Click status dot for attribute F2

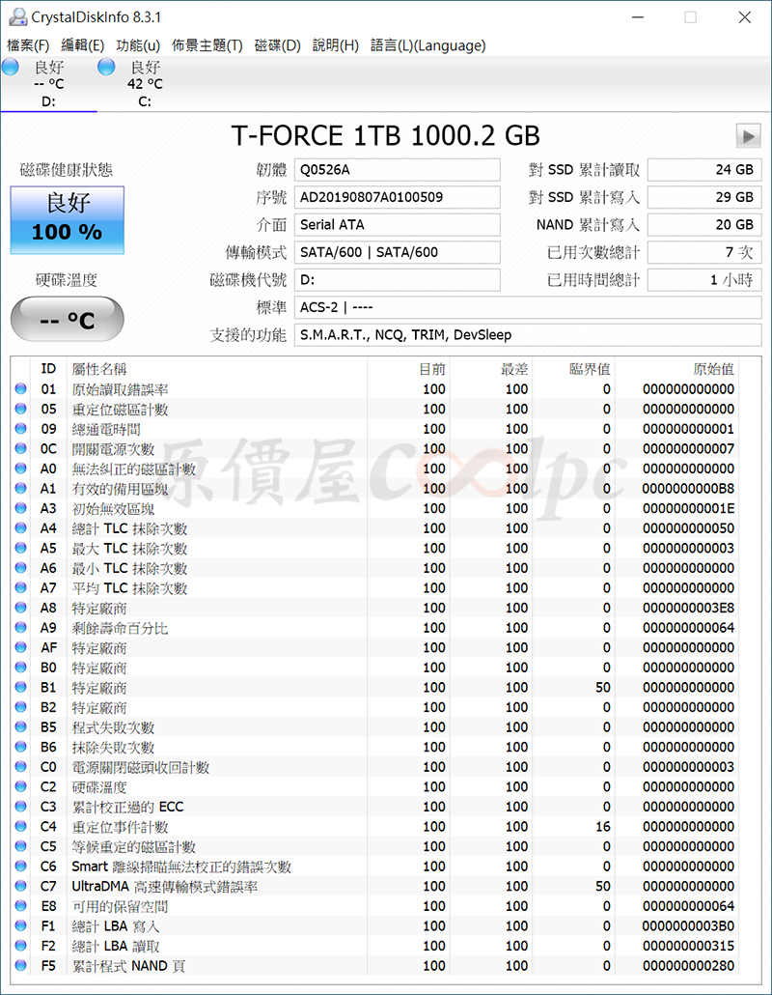pos(21,946)
